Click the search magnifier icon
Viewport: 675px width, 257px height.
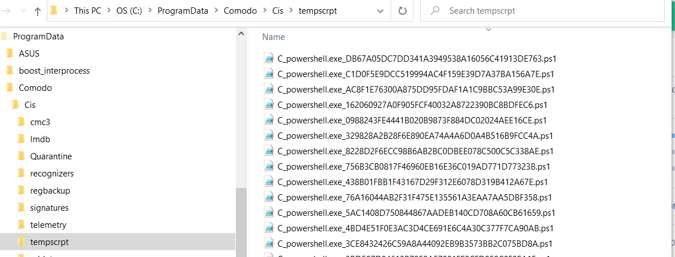pos(435,11)
